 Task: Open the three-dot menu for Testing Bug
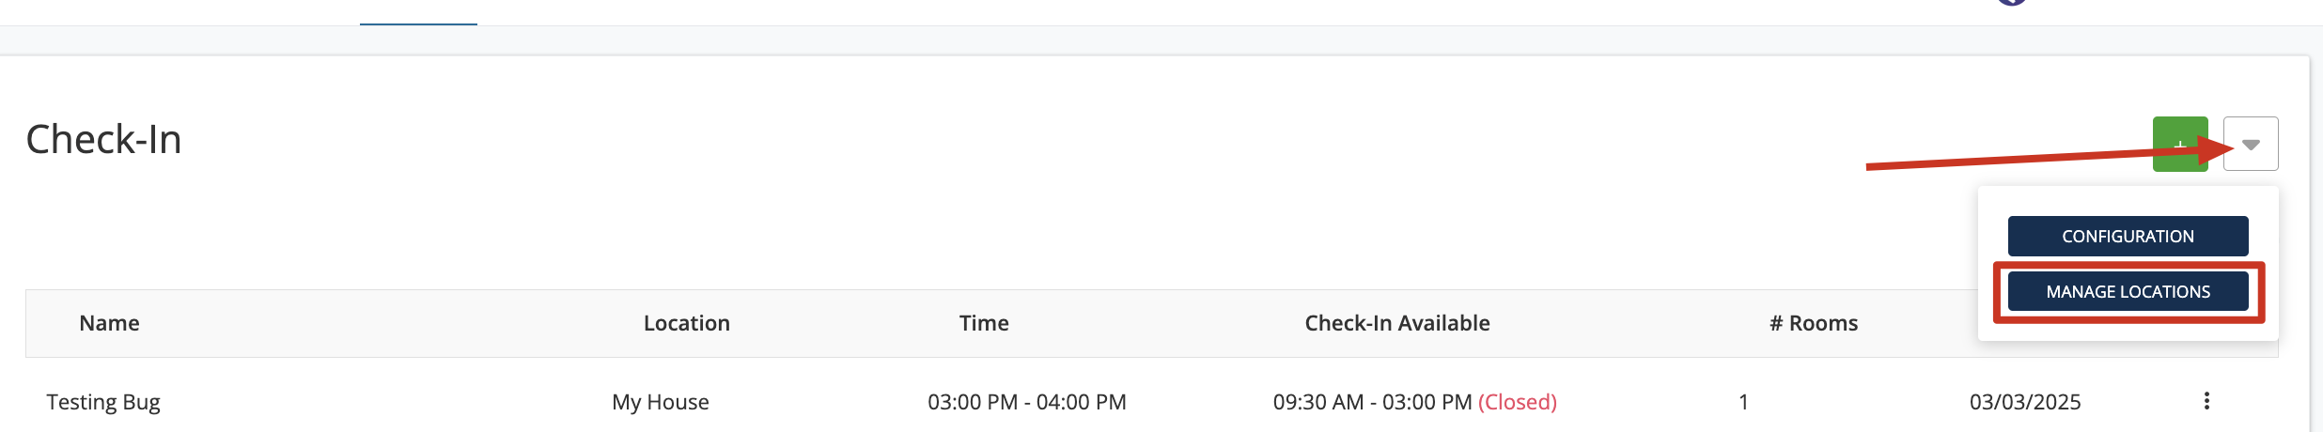click(2206, 401)
